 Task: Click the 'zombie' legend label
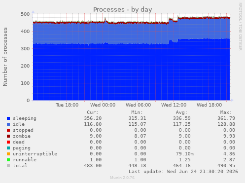click(x=22, y=136)
